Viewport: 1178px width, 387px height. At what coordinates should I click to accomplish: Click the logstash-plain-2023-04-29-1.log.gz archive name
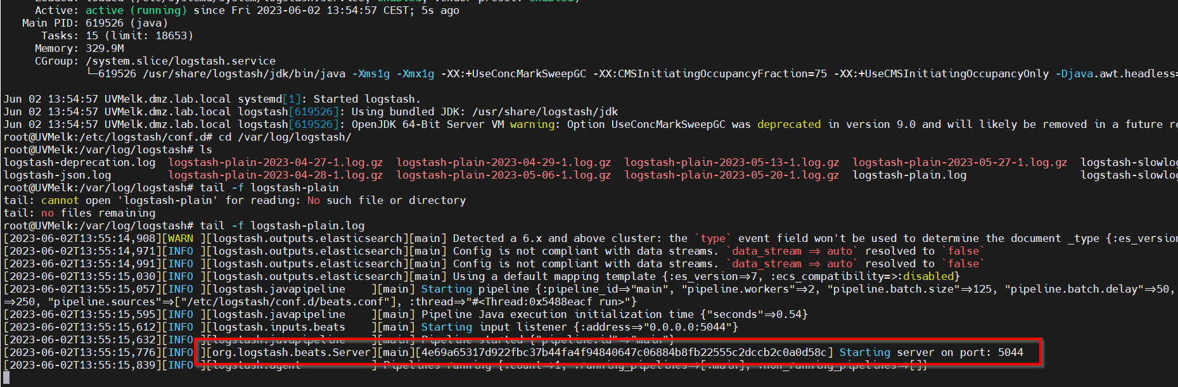(x=503, y=163)
